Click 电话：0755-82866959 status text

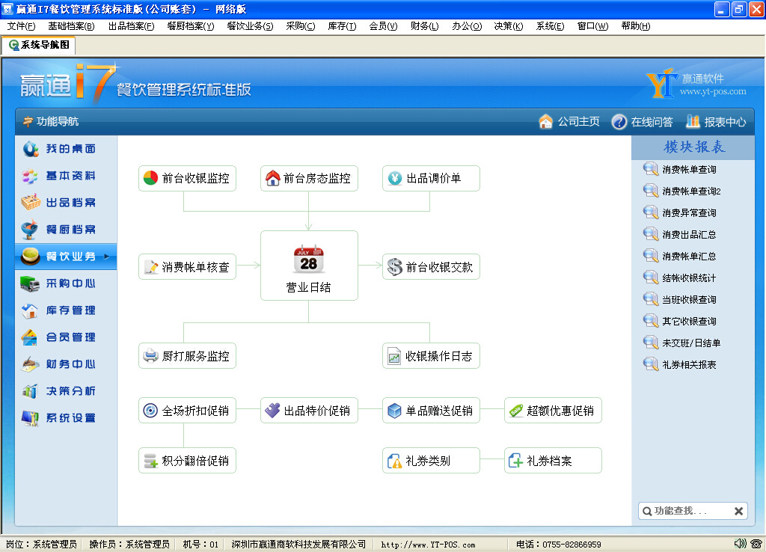point(558,545)
